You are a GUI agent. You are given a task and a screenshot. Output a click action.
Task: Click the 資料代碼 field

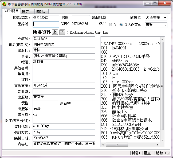pyautogui.click(x=64, y=127)
